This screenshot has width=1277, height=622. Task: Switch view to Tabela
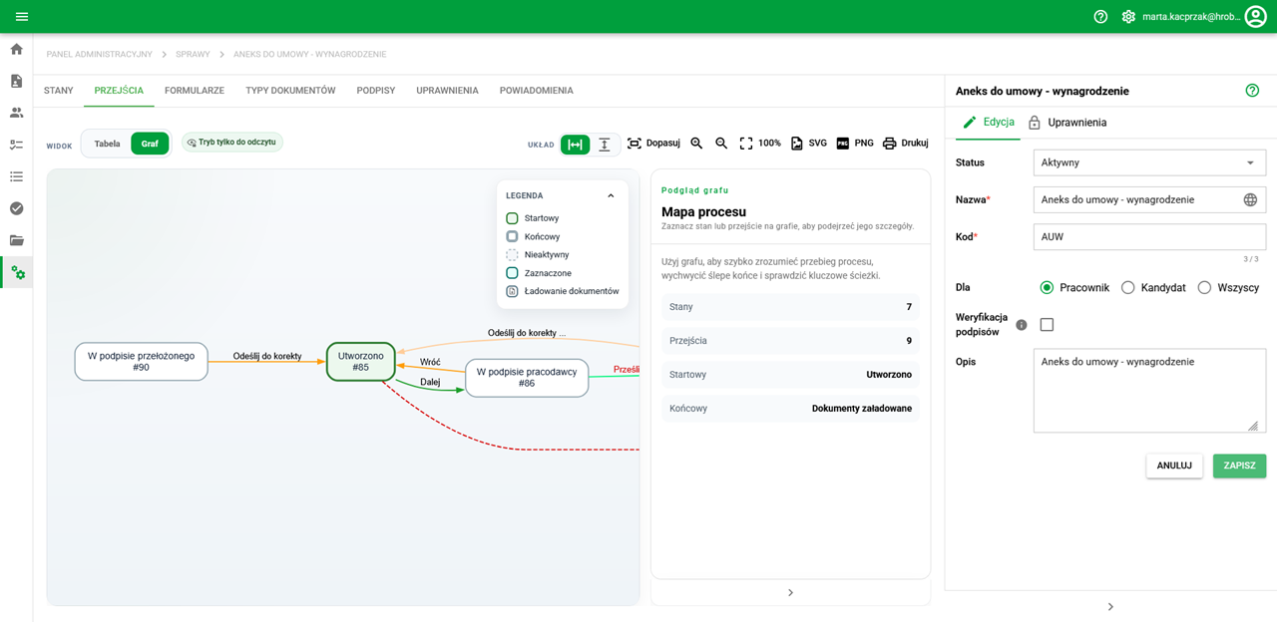(107, 144)
